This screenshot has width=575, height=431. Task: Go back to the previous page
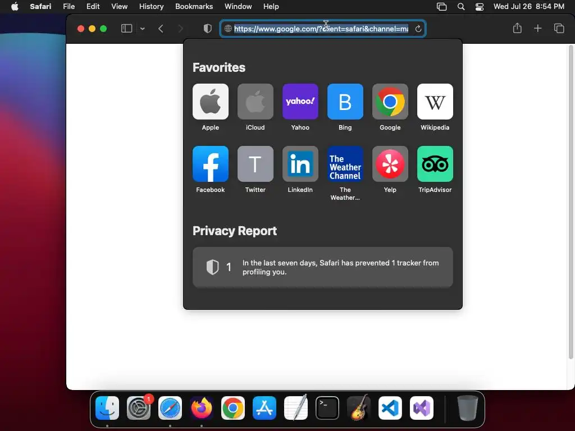tap(161, 29)
